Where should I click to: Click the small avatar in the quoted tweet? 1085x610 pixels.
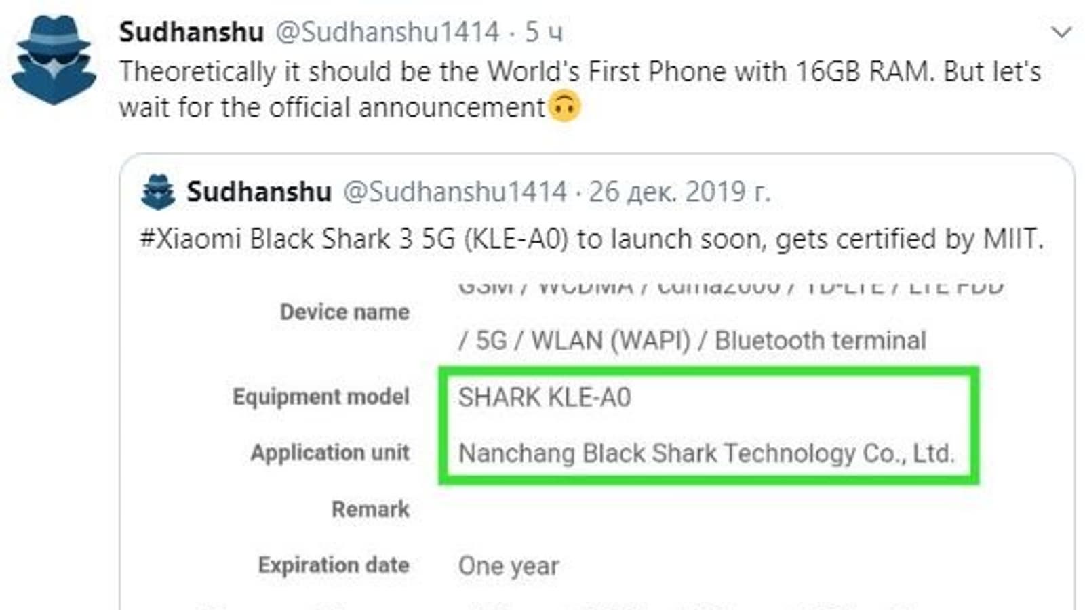158,192
